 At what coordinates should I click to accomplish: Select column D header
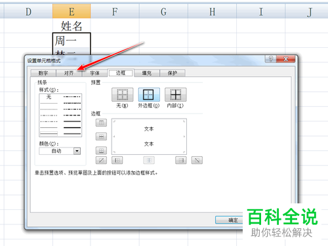(x=28, y=12)
